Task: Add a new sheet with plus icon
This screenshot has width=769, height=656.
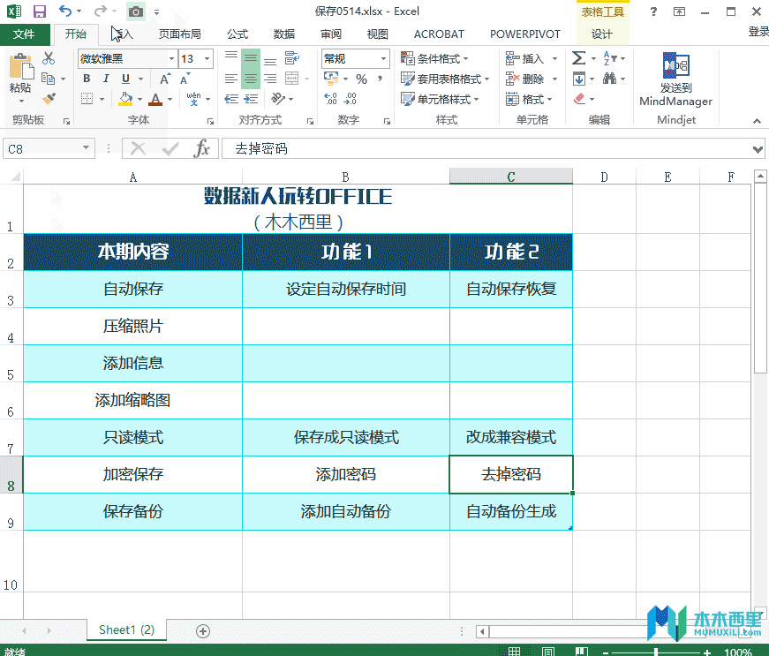Action: pos(203,631)
